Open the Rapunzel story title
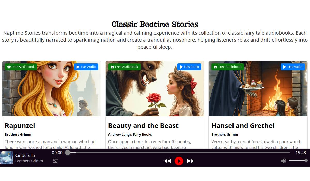Viewport: 310px width, 181px height. coord(20,126)
